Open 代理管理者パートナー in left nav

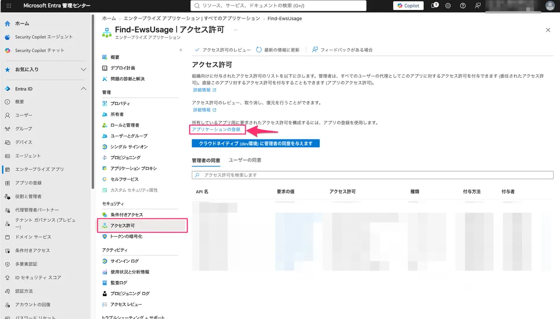(x=37, y=210)
